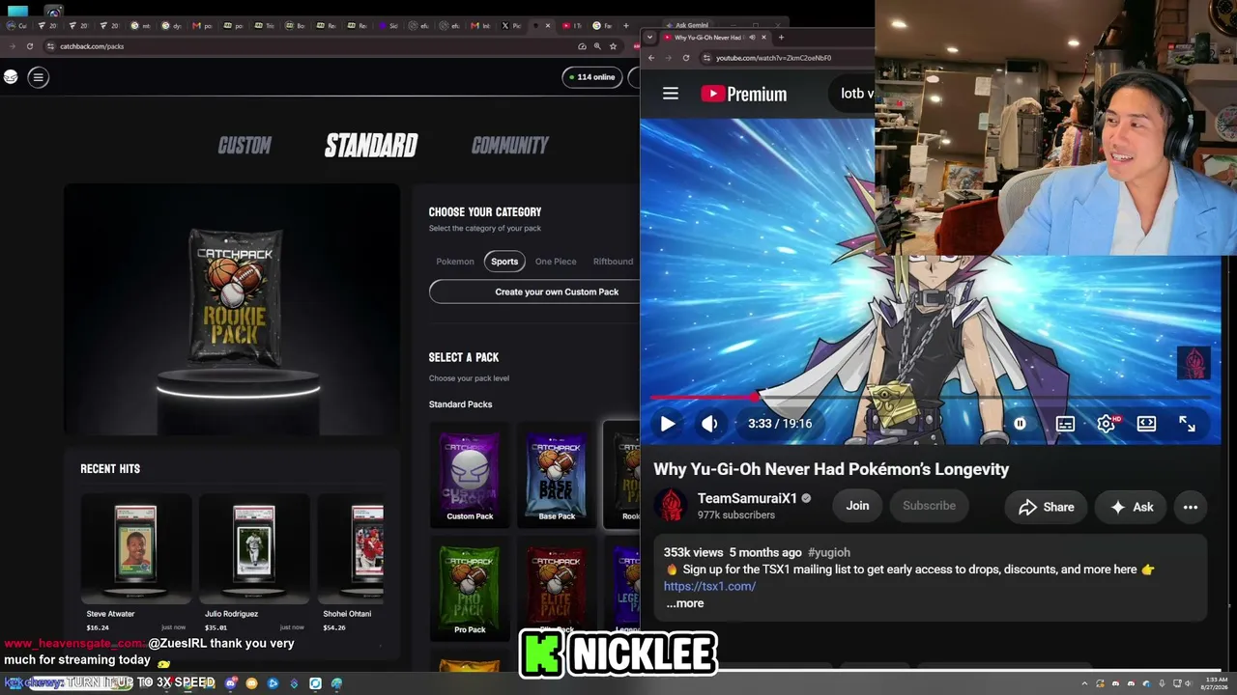Open the zoom magnifier in Catchback address bar
This screenshot has width=1237, height=695.
click(597, 46)
